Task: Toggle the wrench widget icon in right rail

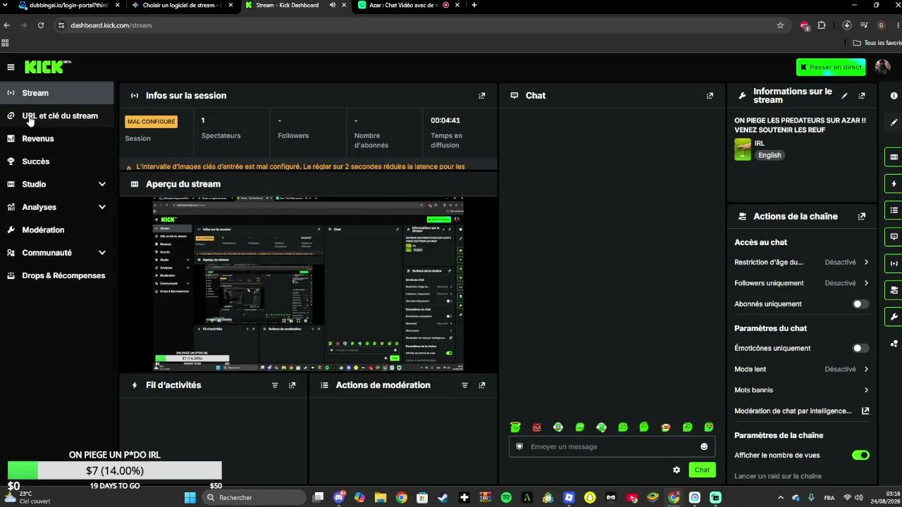Action: pos(894,317)
